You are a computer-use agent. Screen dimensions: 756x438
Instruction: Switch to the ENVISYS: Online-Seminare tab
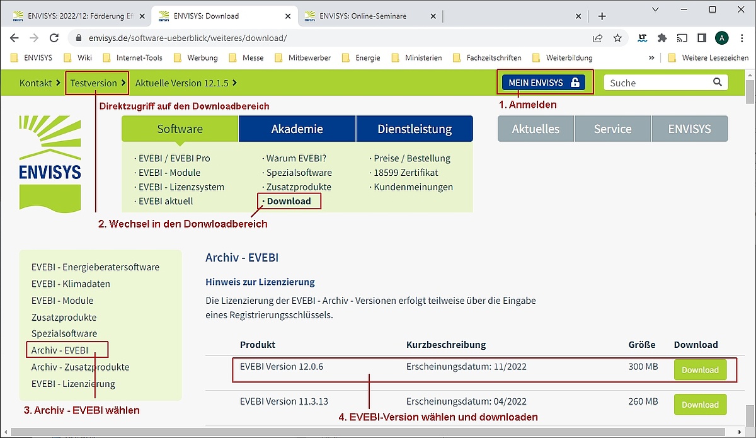(369, 16)
